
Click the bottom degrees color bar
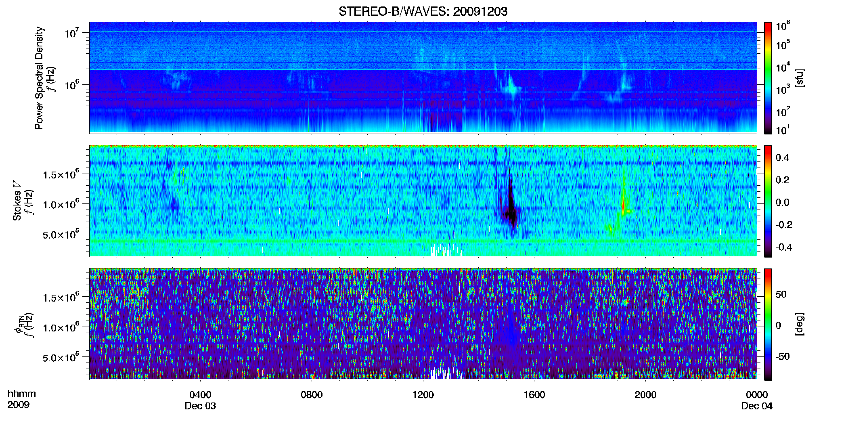coord(768,324)
